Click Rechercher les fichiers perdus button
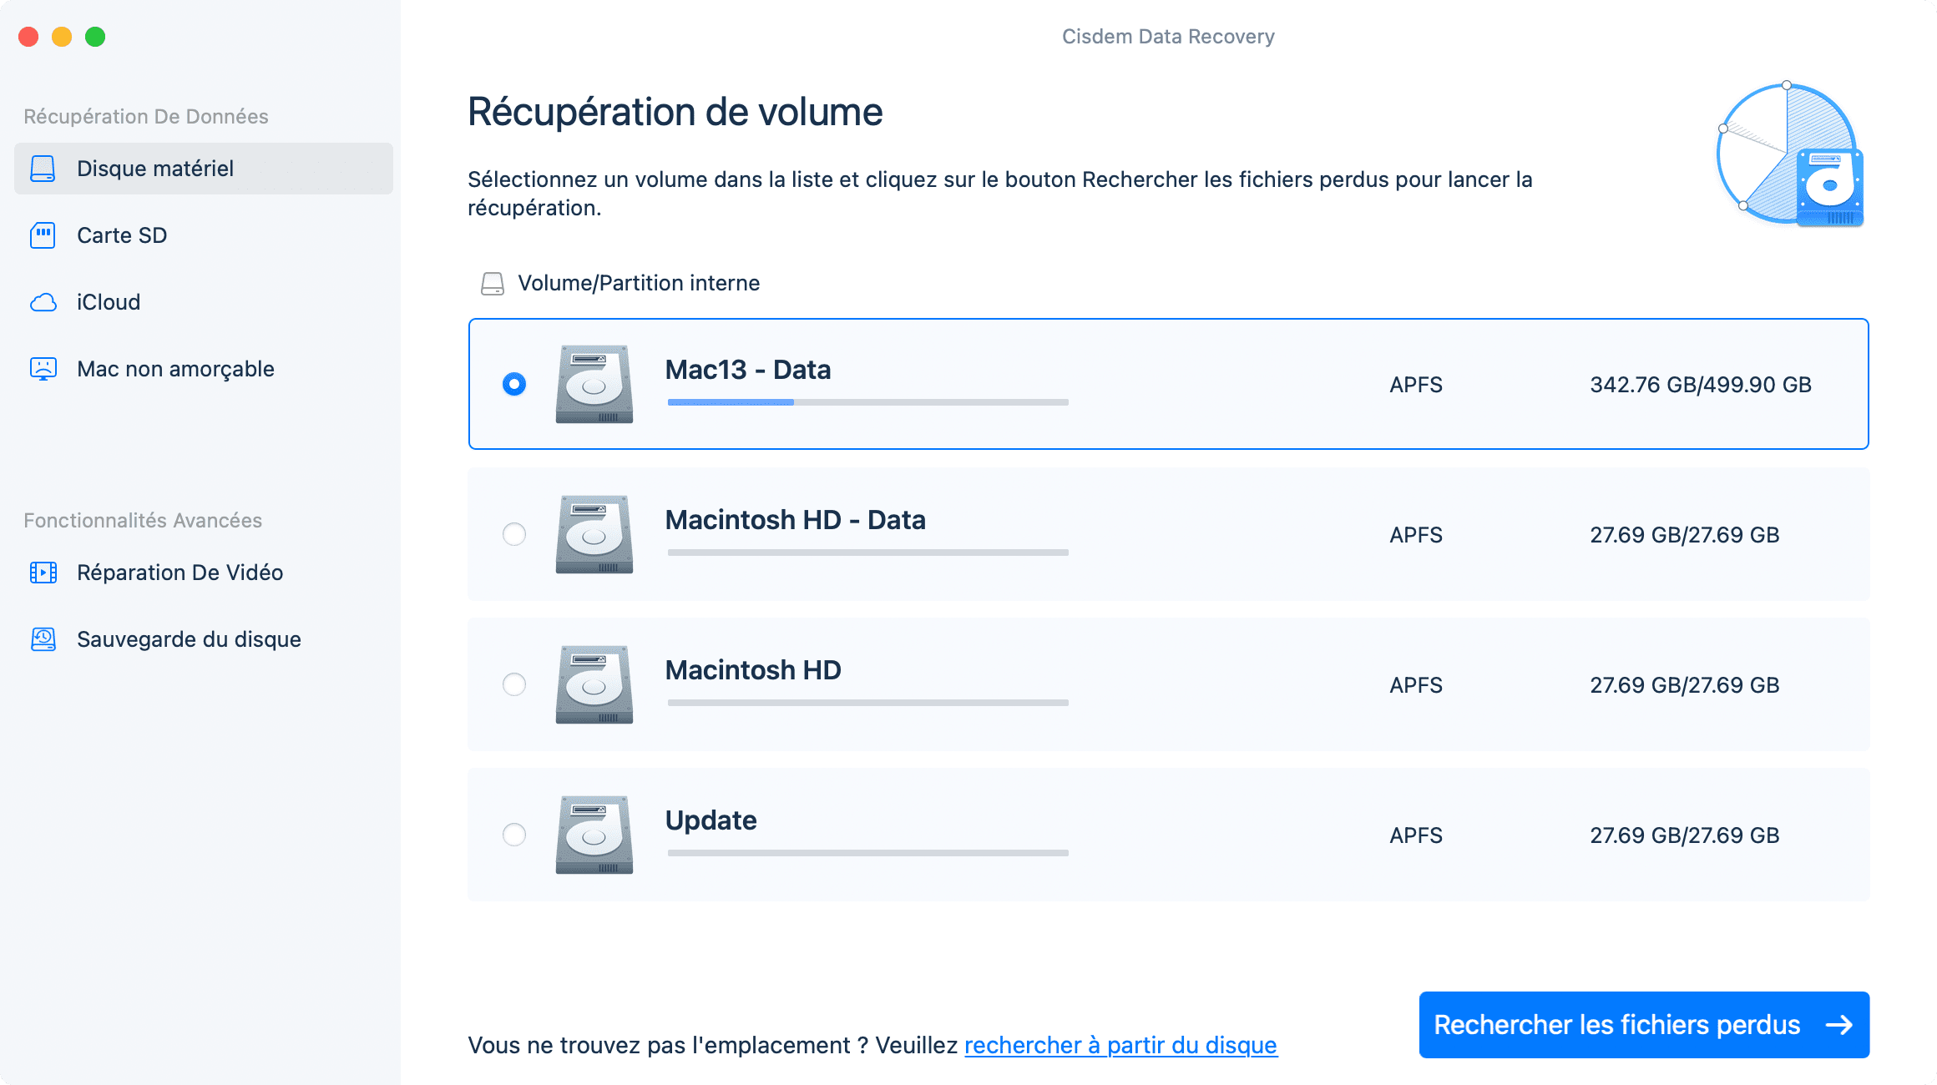The height and width of the screenshot is (1085, 1937). point(1643,1025)
